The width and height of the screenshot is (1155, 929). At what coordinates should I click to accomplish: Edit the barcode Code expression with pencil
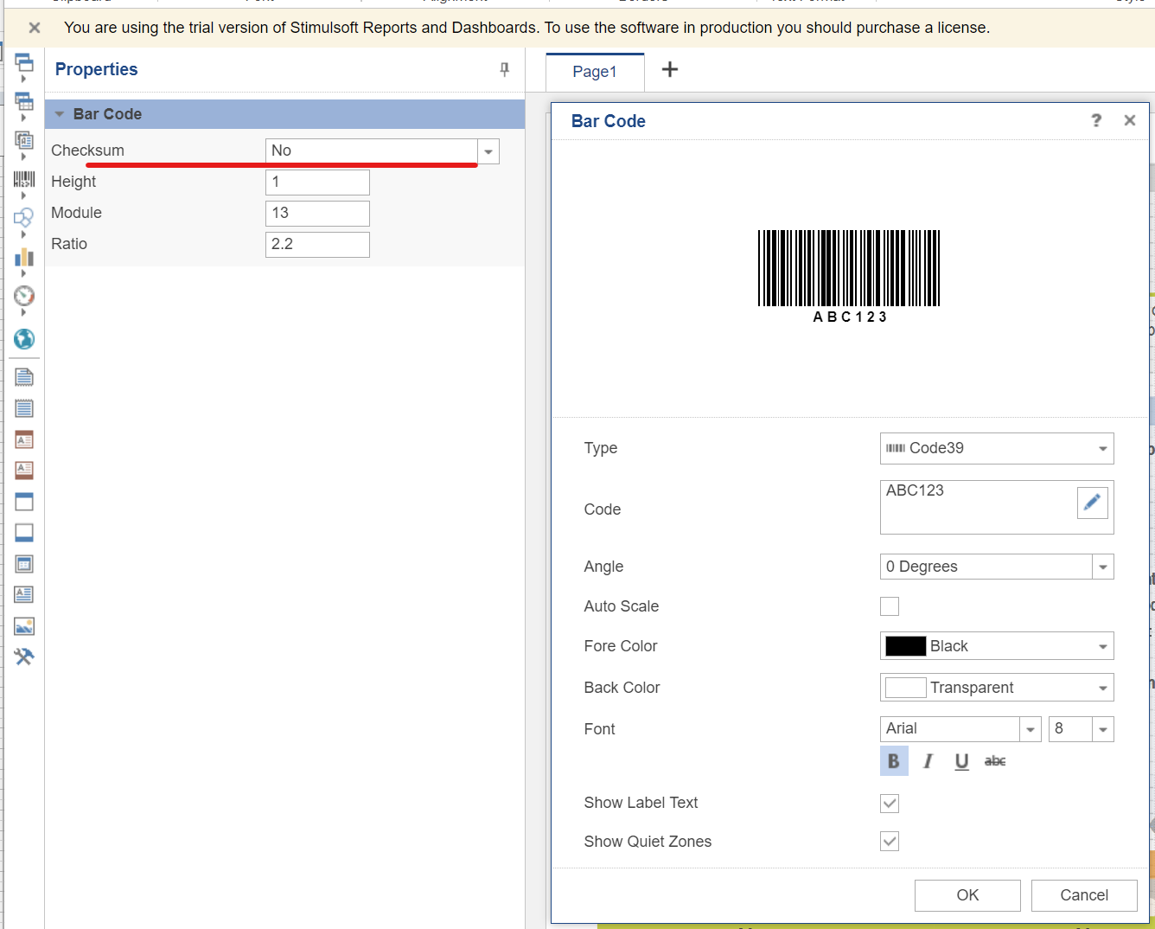pos(1093,502)
